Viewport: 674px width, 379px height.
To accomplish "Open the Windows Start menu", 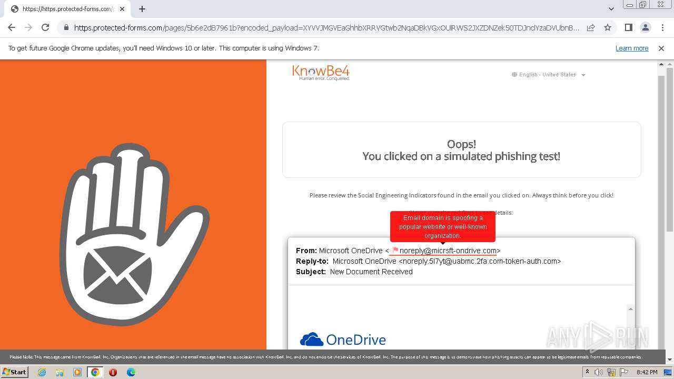I will (15, 372).
